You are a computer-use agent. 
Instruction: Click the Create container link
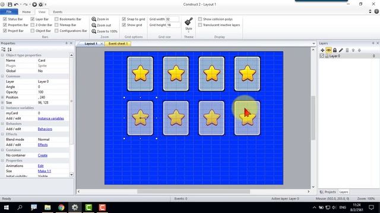click(x=43, y=155)
